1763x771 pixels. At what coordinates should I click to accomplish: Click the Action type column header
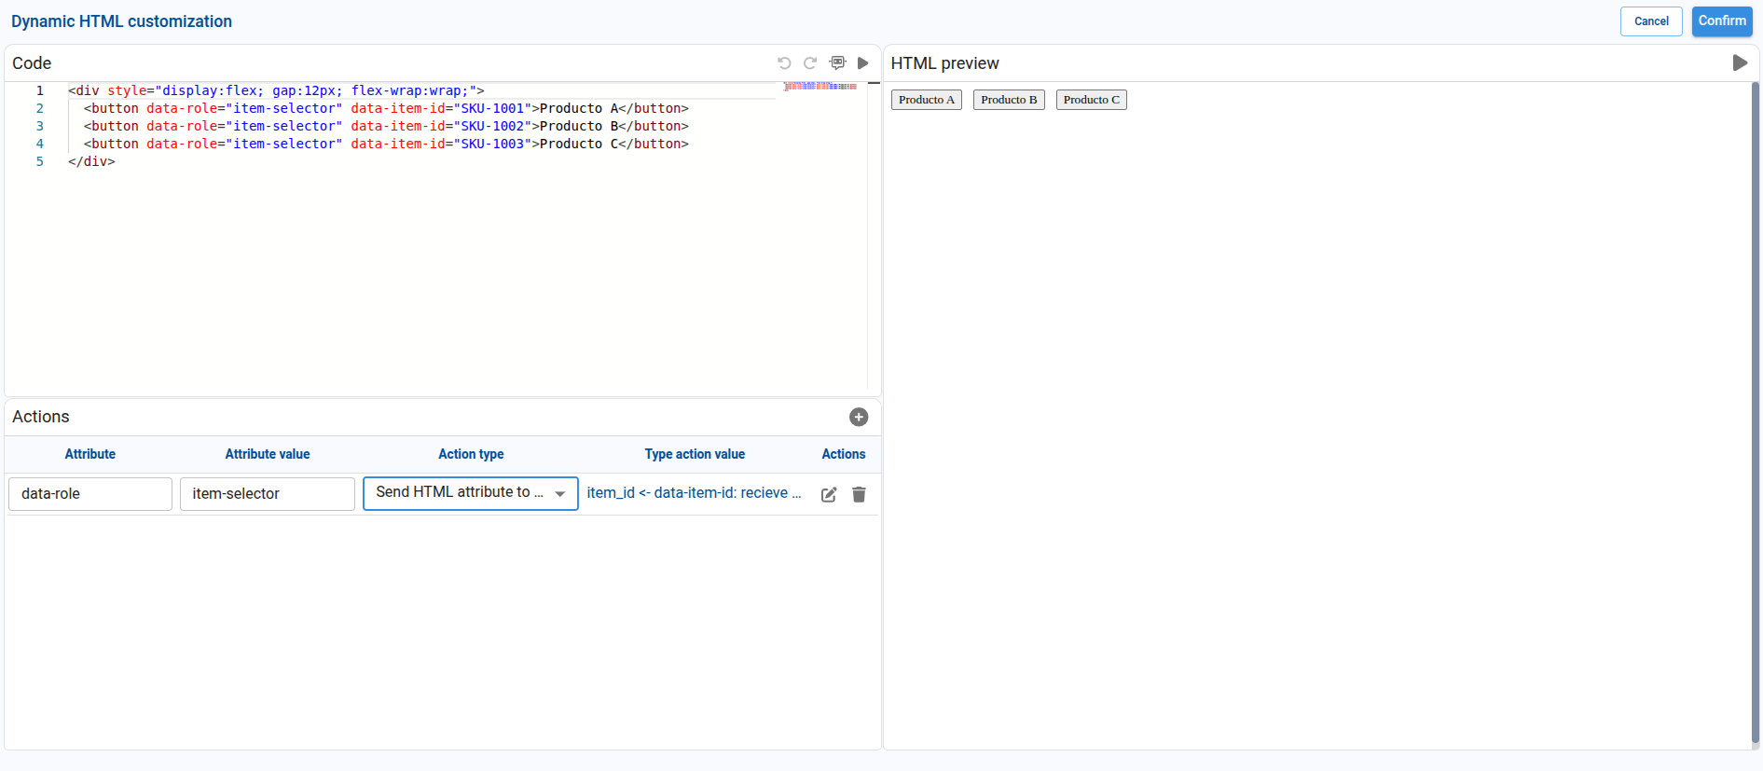coord(471,454)
